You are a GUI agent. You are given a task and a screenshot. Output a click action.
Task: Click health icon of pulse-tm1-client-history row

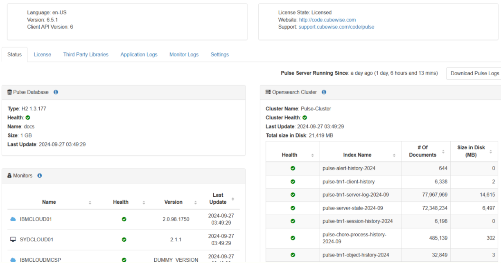[x=293, y=182]
